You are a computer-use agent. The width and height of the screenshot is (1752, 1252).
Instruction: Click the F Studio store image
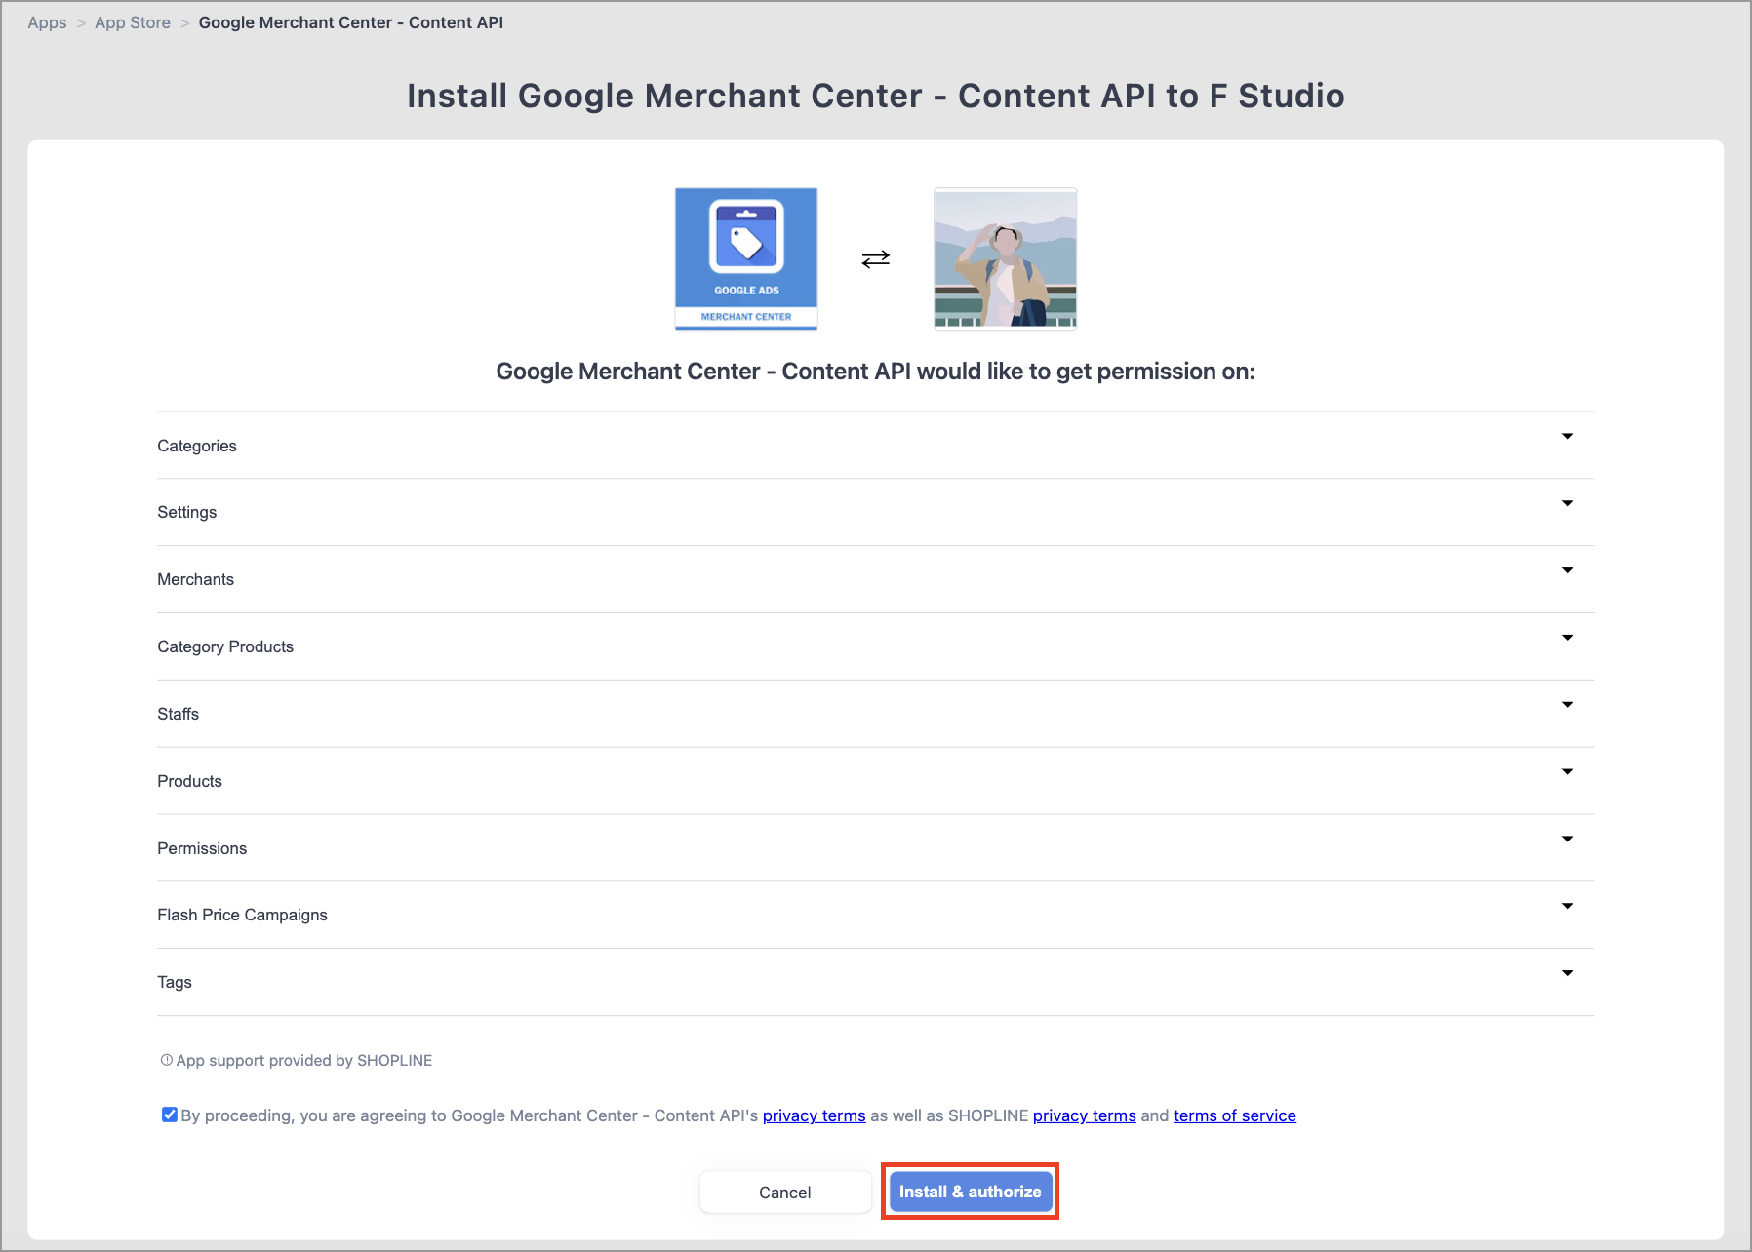[x=1005, y=259]
